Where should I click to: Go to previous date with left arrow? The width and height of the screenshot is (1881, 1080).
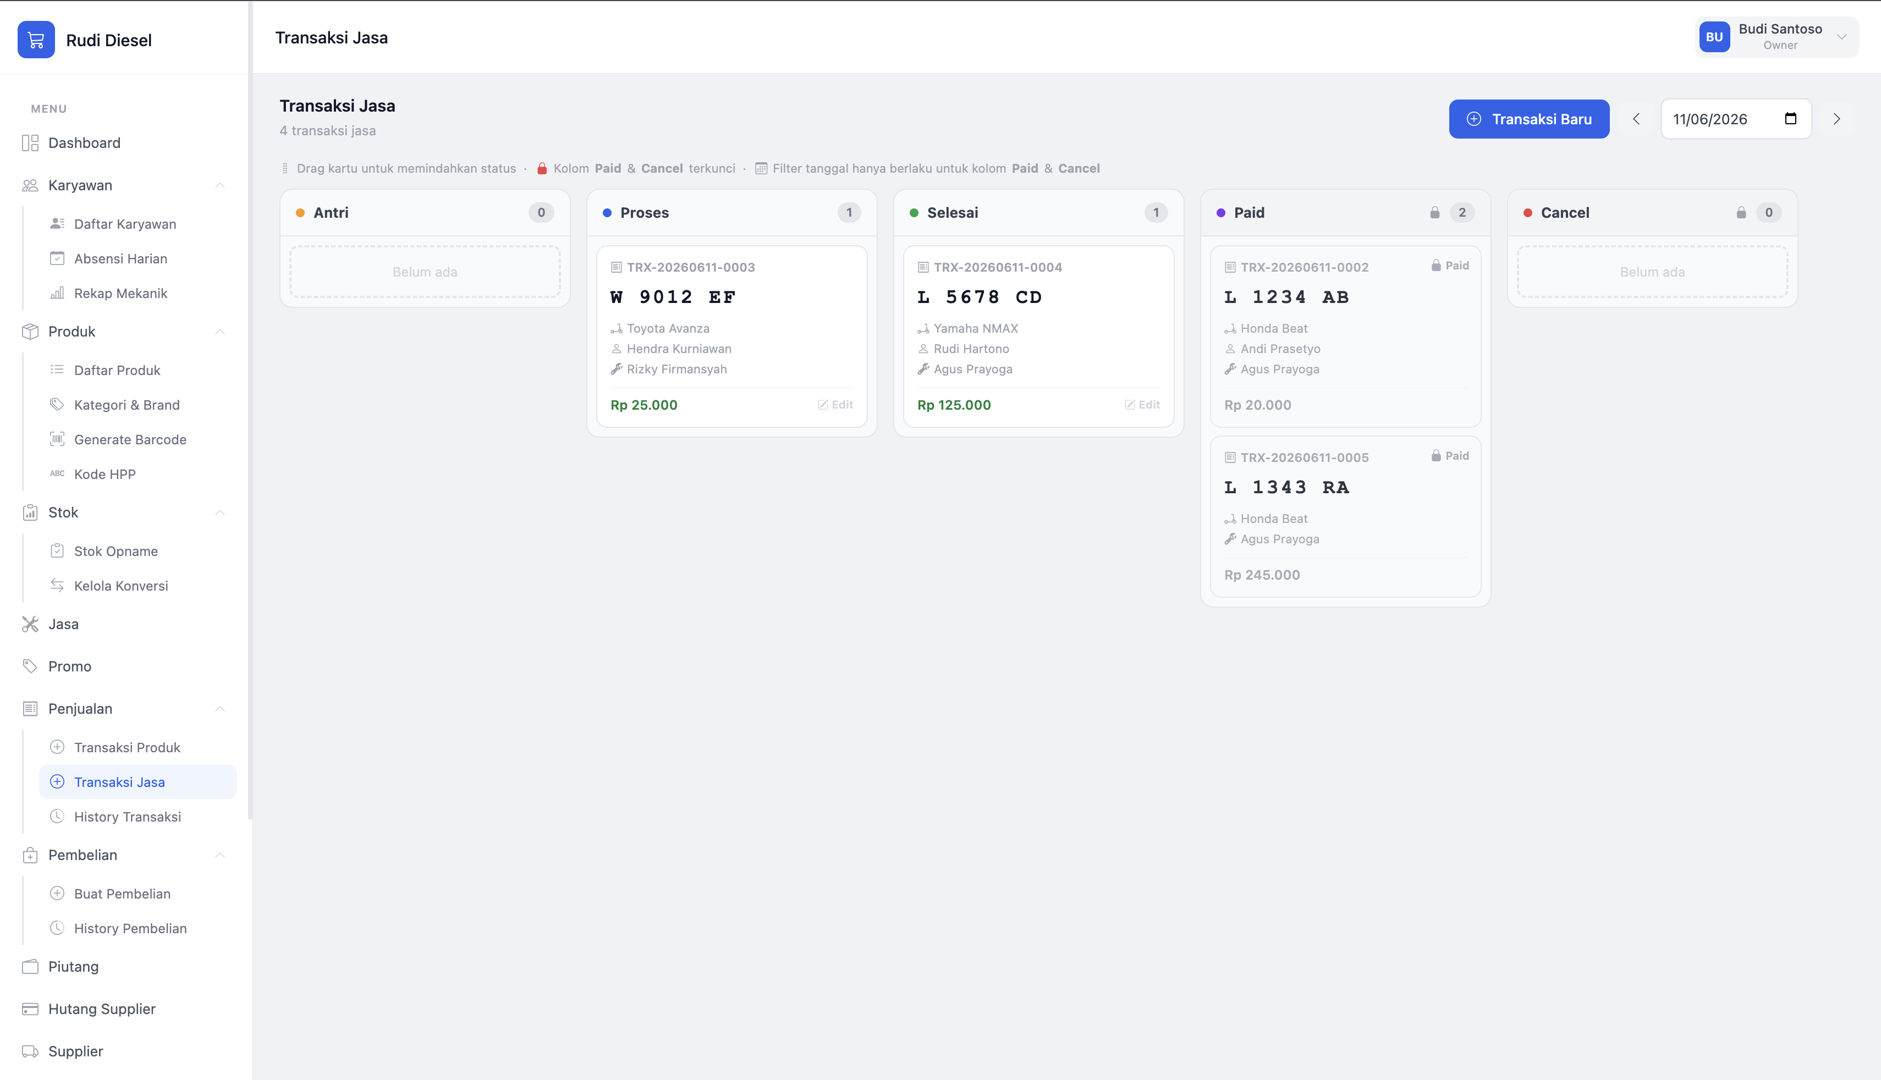click(1636, 119)
